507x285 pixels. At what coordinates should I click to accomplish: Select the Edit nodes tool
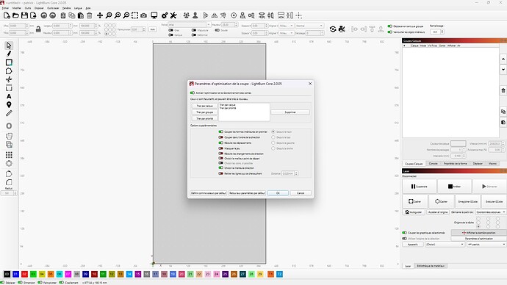[x=9, y=79]
